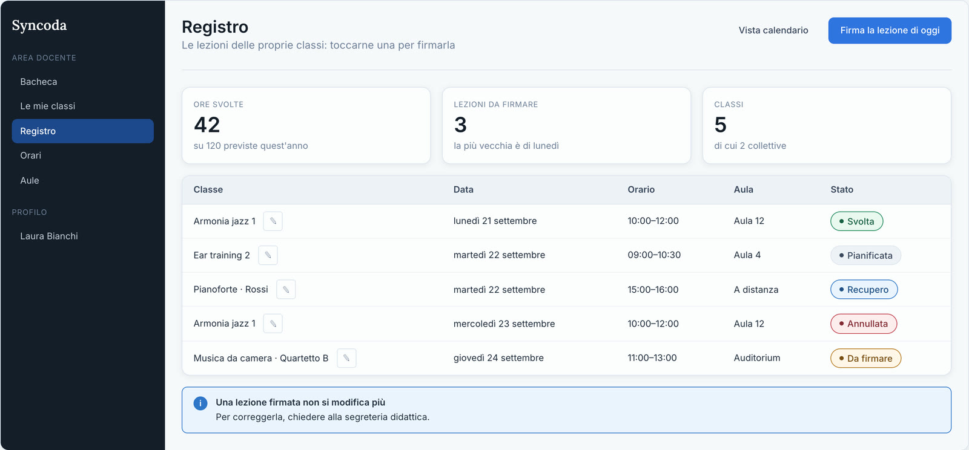Click the Pianoforte · Rossi class name
969x450 pixels.
click(x=231, y=290)
